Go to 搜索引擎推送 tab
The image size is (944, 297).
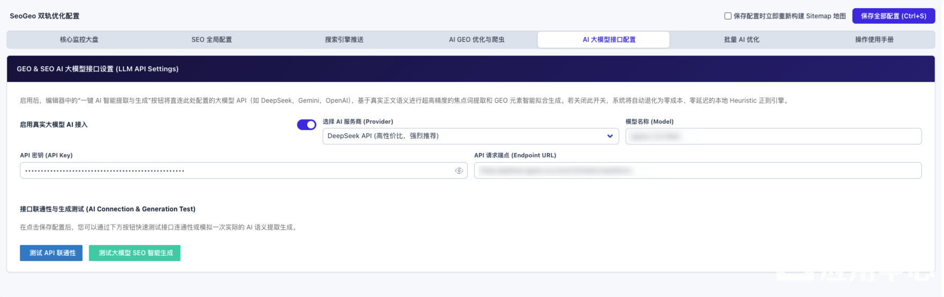(344, 40)
